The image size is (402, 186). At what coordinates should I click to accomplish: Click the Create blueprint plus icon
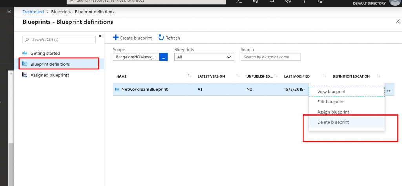coord(115,38)
